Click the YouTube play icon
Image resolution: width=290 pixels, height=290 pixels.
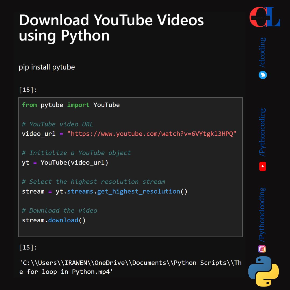coord(262,166)
